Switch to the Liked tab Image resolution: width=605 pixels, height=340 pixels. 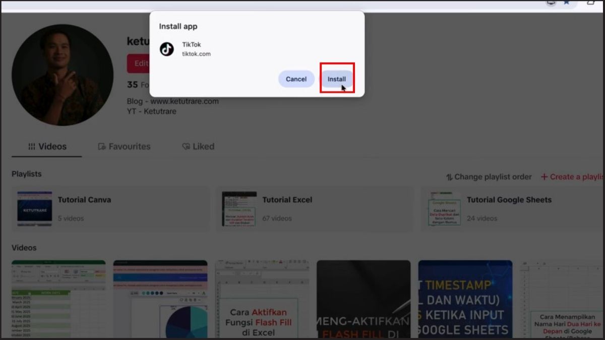click(x=198, y=147)
